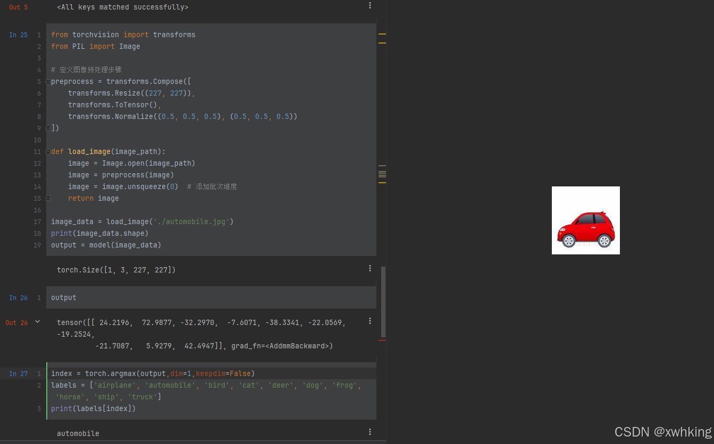This screenshot has height=444, width=714.
Task: Click the red car image preview
Action: coord(586,220)
